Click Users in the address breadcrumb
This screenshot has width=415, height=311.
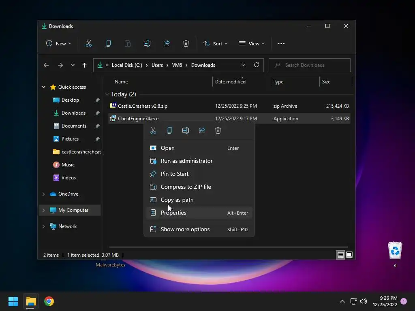tap(157, 65)
